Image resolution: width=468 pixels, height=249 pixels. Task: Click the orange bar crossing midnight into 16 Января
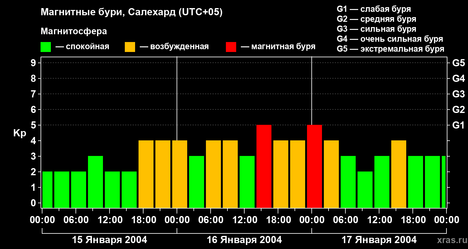coord(180,174)
